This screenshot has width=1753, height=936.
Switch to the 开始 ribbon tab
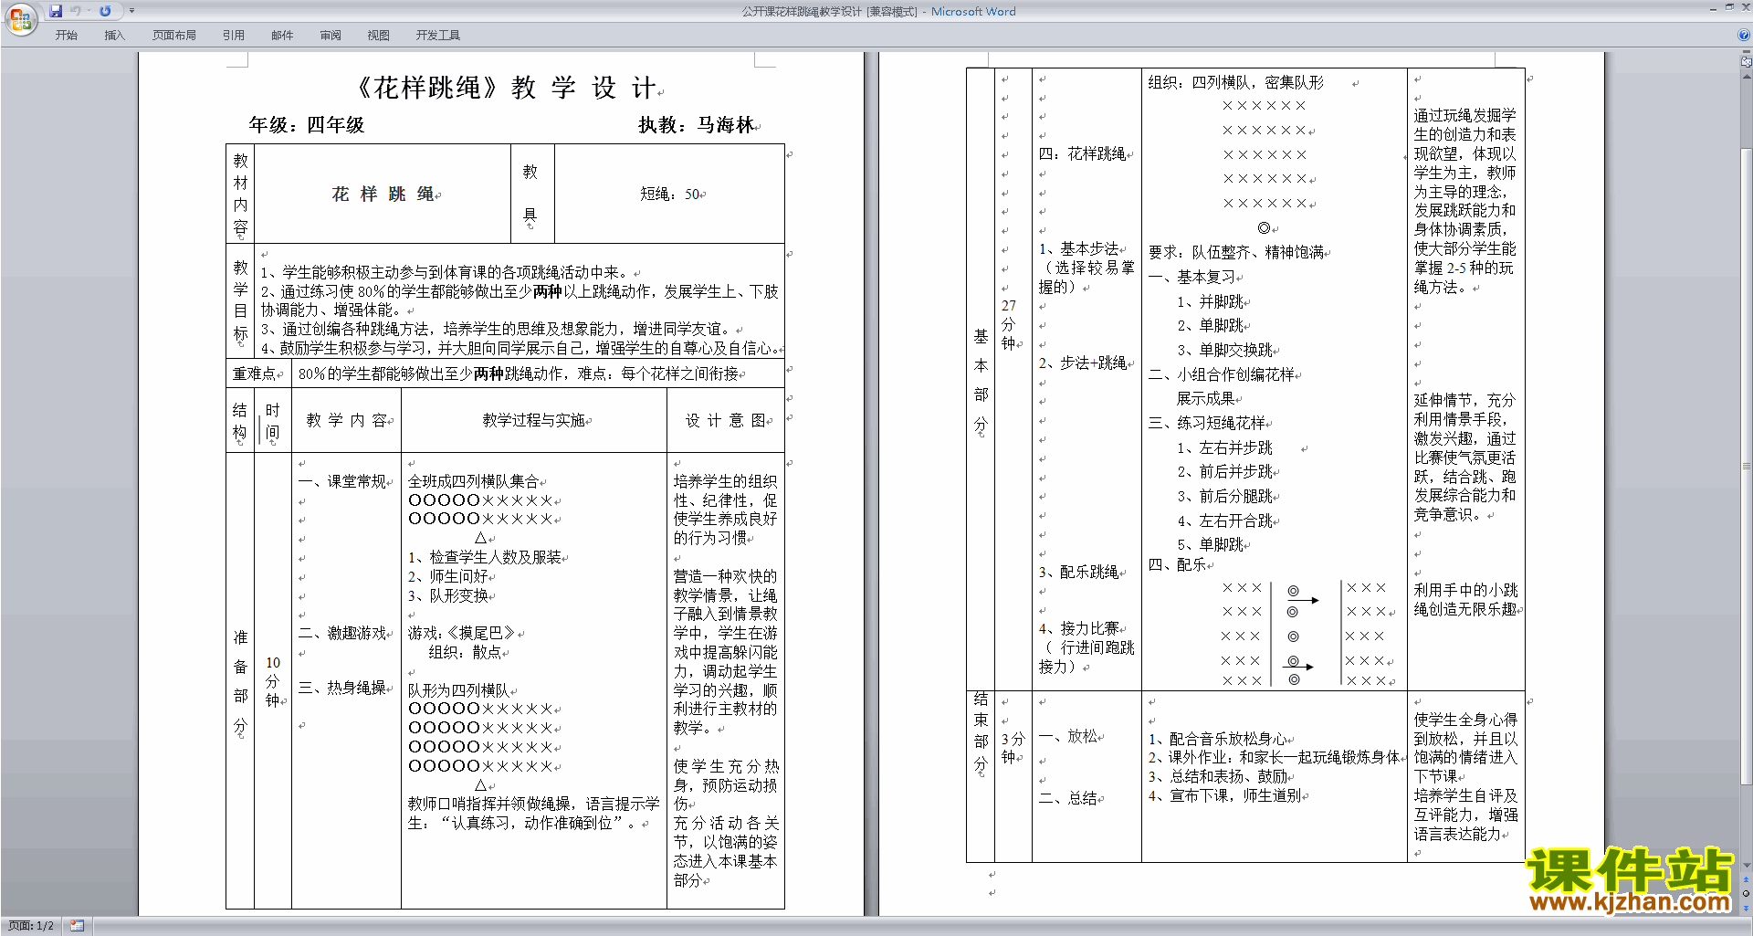[66, 35]
